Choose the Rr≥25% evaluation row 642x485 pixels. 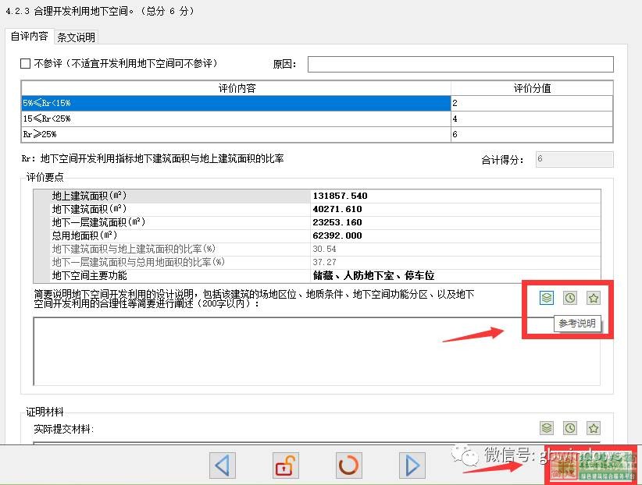tap(234, 134)
